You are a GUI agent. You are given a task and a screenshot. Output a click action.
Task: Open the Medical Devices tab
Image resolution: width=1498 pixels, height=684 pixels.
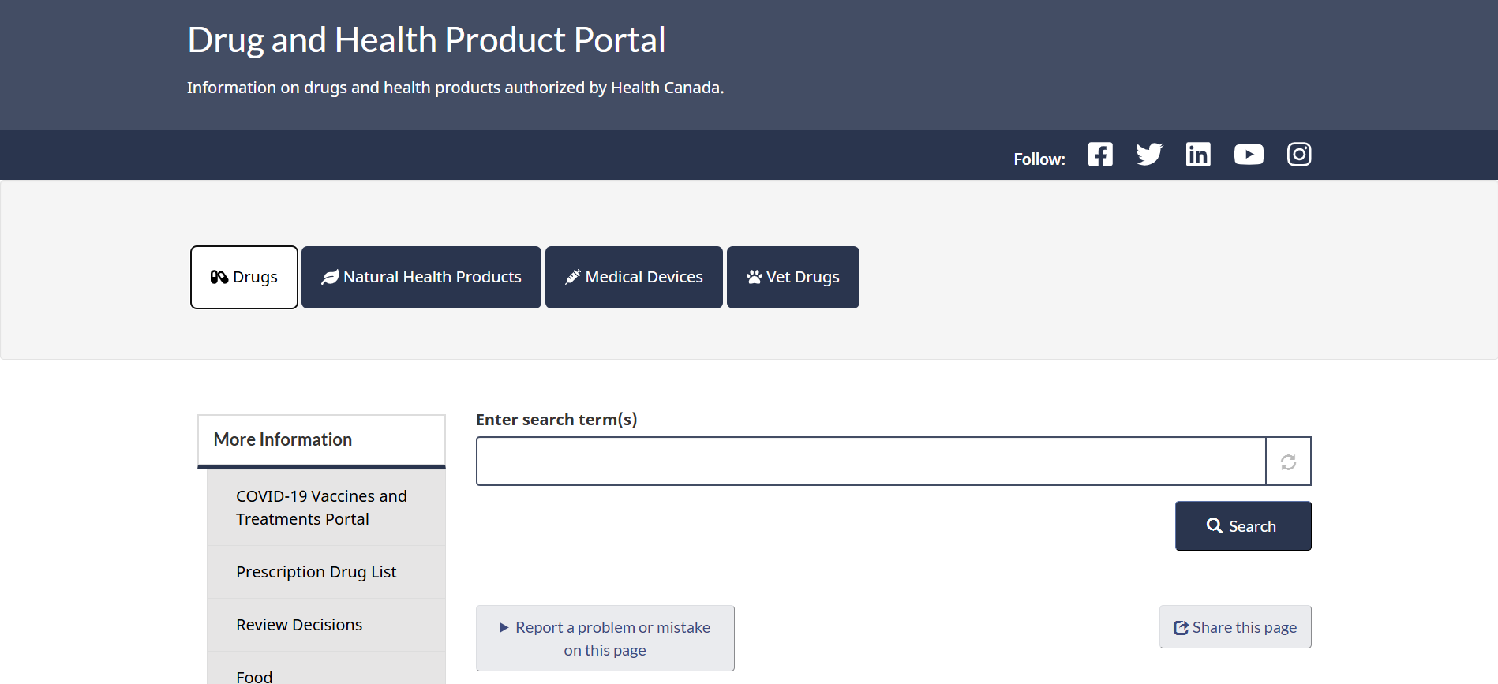click(x=634, y=277)
